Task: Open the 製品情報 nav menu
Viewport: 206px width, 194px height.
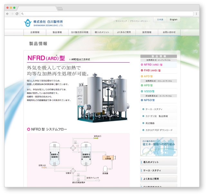Action: click(x=57, y=32)
